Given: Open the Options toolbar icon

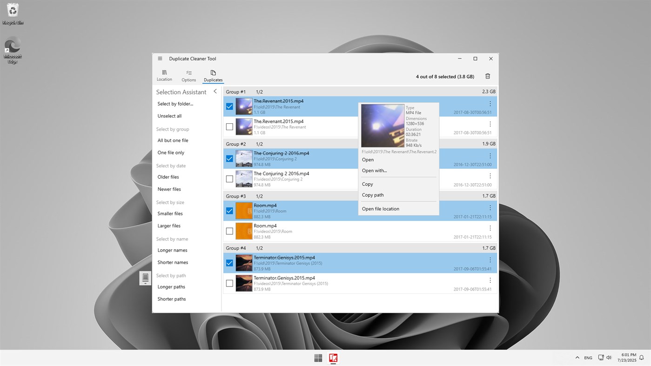Looking at the screenshot, I should tap(188, 75).
